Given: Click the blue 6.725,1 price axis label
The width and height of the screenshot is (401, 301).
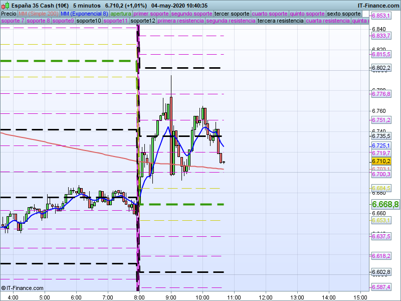Looking at the screenshot, I should point(381,145).
